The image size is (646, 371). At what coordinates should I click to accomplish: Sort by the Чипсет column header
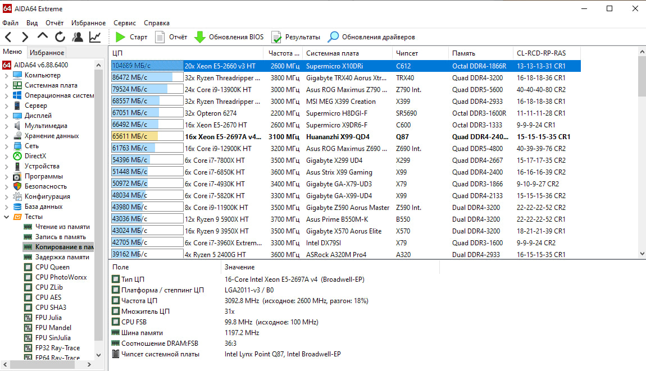click(420, 53)
